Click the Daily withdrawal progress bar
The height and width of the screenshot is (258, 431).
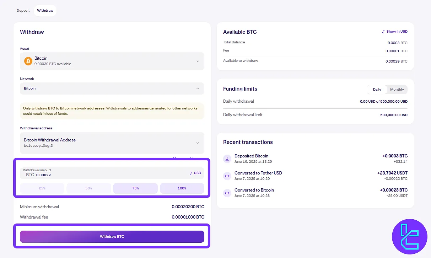[x=315, y=108]
